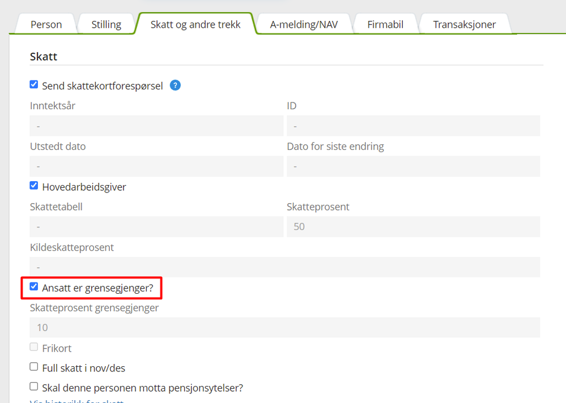Click the Skattetabell field

point(156,227)
